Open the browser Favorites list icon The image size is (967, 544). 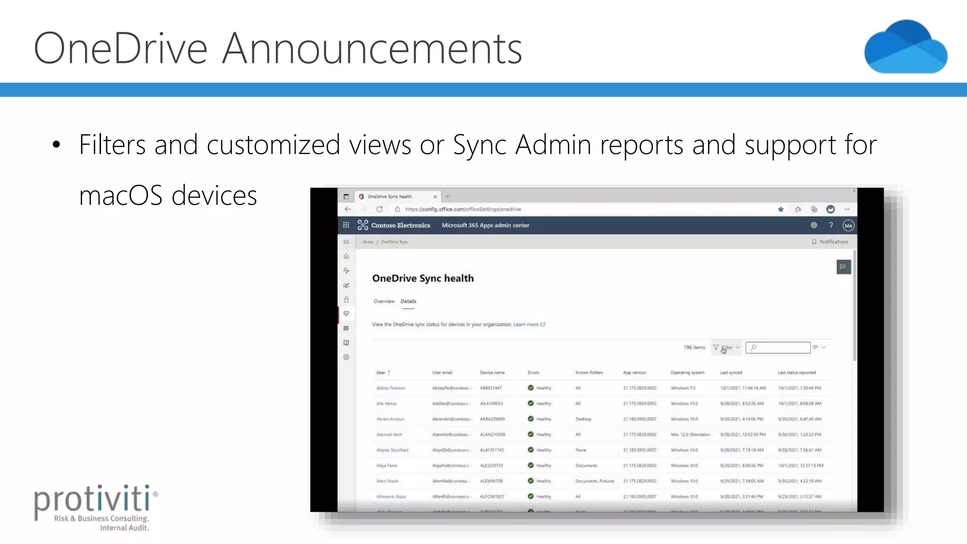(x=798, y=209)
